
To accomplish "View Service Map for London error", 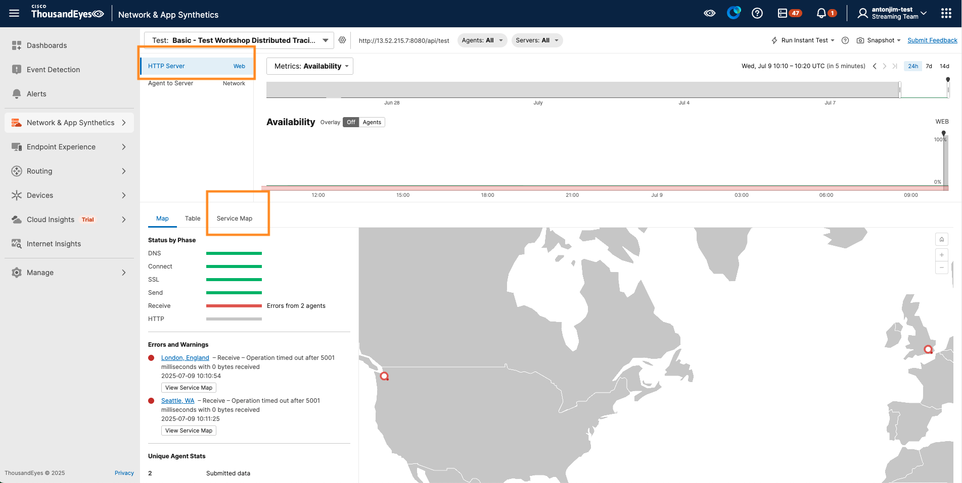I will tap(189, 388).
